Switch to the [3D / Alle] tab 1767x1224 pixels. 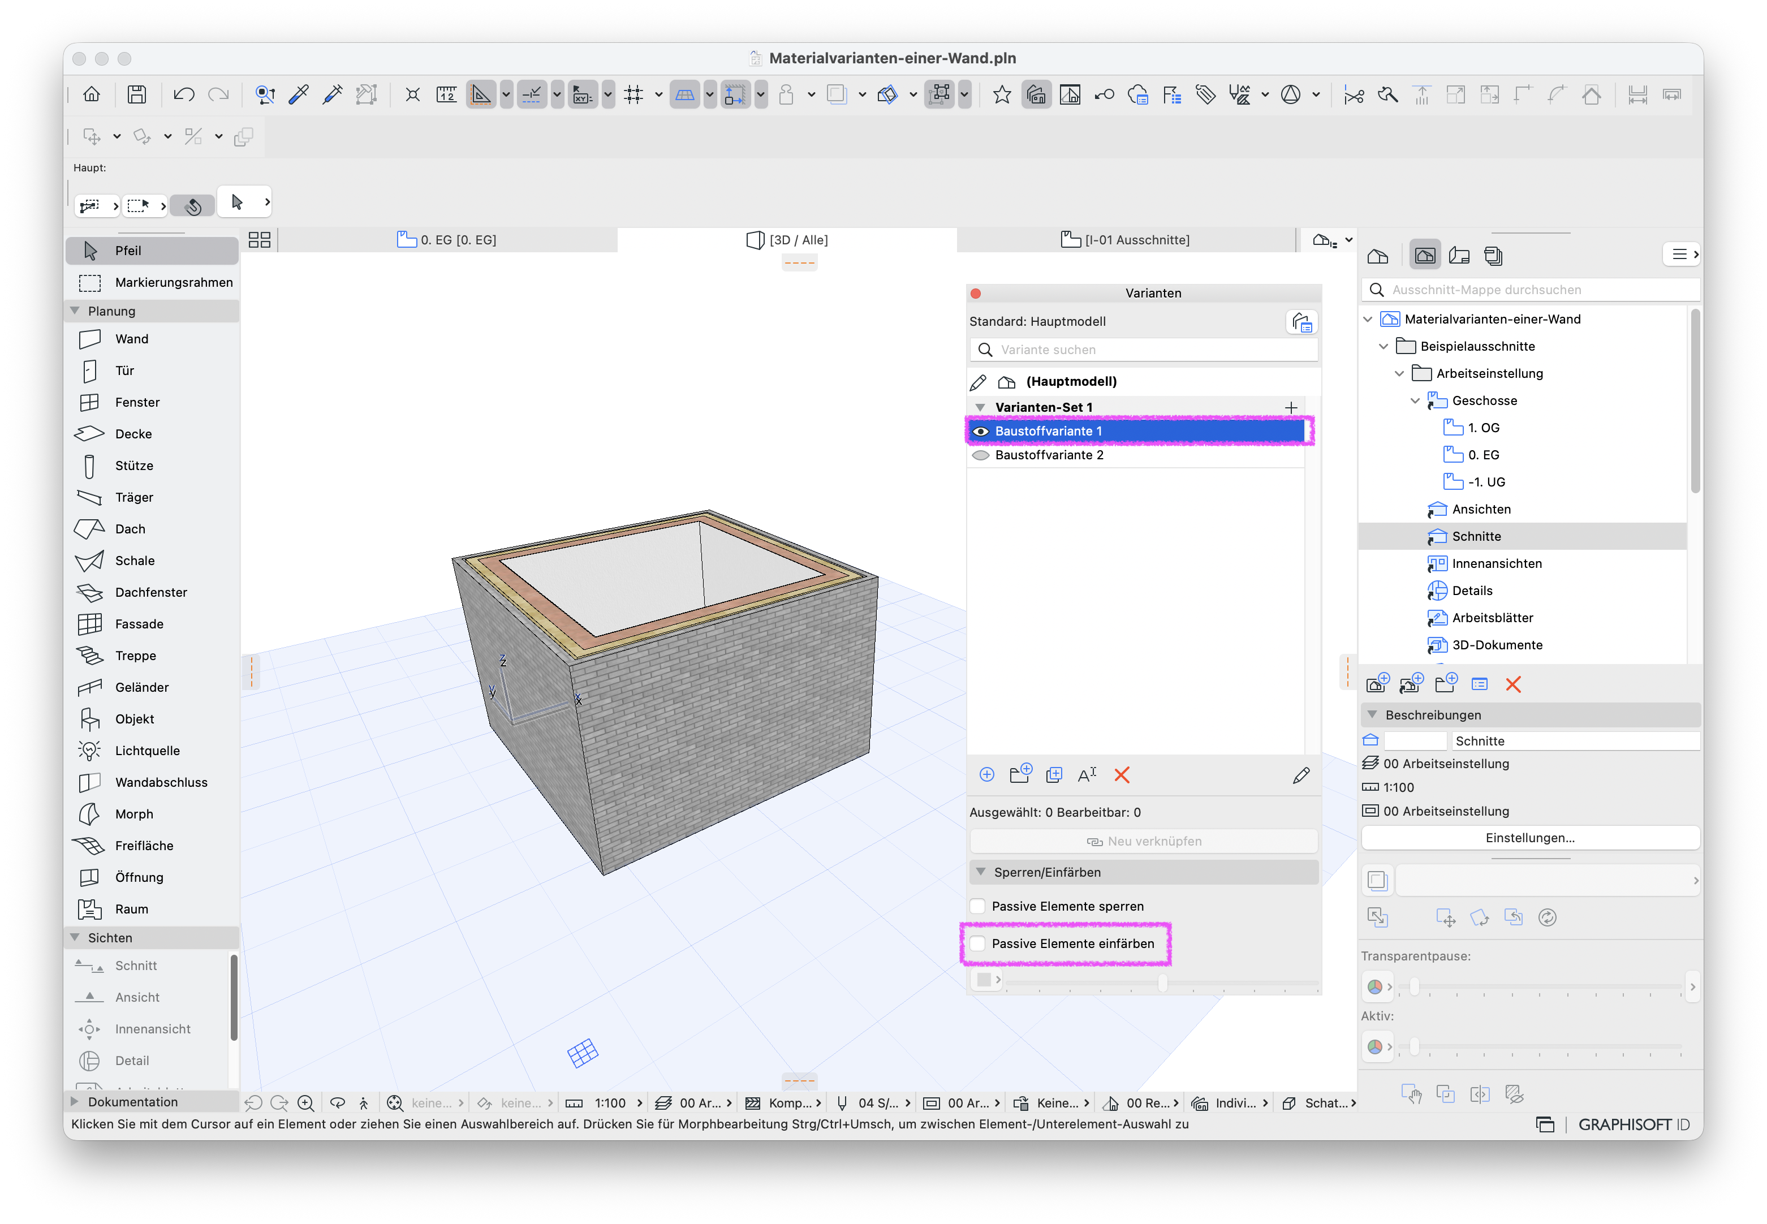(x=787, y=240)
